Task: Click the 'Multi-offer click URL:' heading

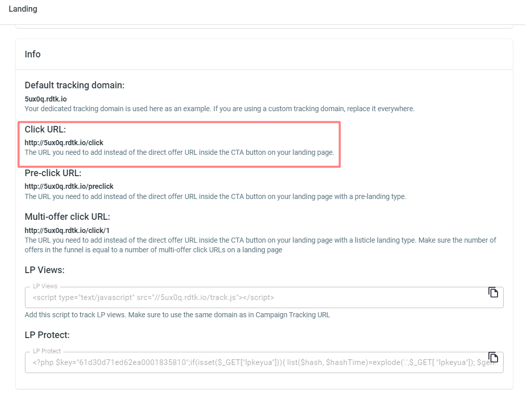Action: pyautogui.click(x=67, y=217)
